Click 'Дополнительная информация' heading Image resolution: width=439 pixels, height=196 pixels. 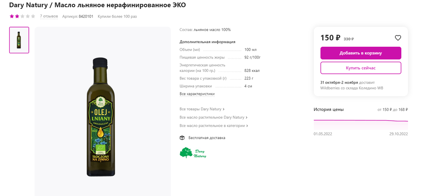tap(207, 42)
